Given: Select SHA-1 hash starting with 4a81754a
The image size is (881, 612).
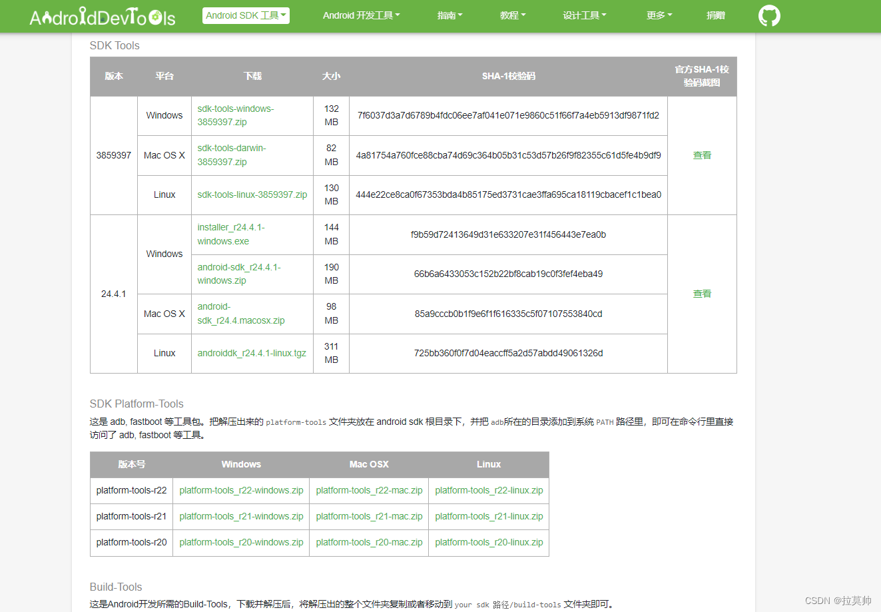Looking at the screenshot, I should pos(508,155).
